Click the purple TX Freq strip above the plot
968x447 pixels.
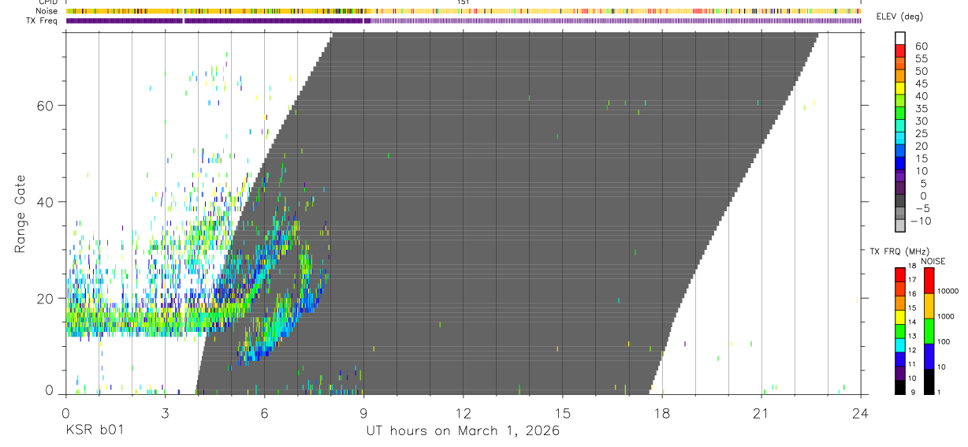[x=464, y=20]
